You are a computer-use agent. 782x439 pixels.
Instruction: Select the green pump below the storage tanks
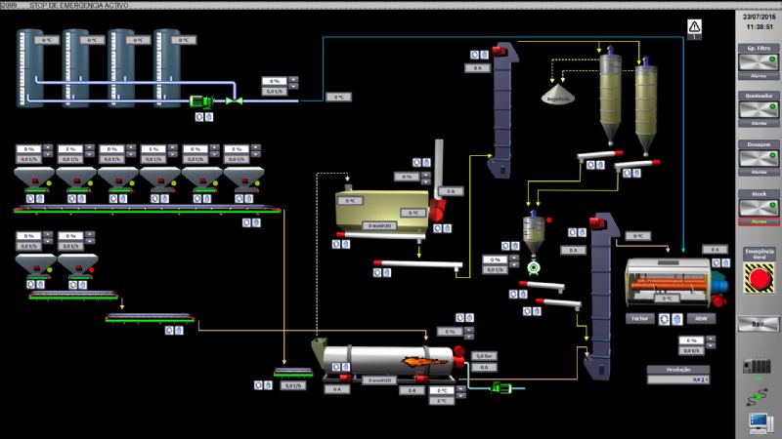coord(206,100)
